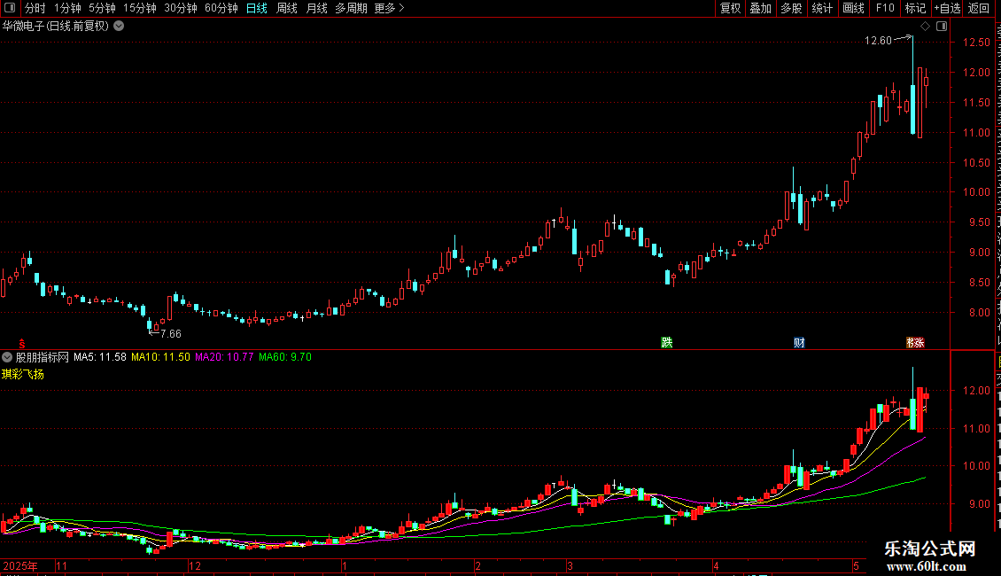Viewport: 1001px width, 576px height.
Task: Open the 统计 statistics tool
Action: [822, 8]
